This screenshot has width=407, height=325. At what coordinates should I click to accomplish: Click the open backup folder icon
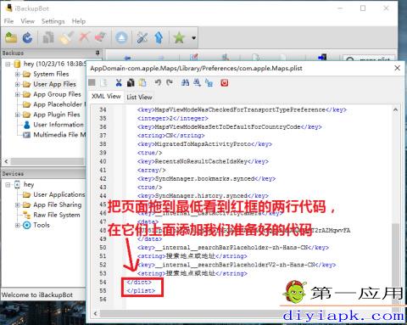point(11,38)
